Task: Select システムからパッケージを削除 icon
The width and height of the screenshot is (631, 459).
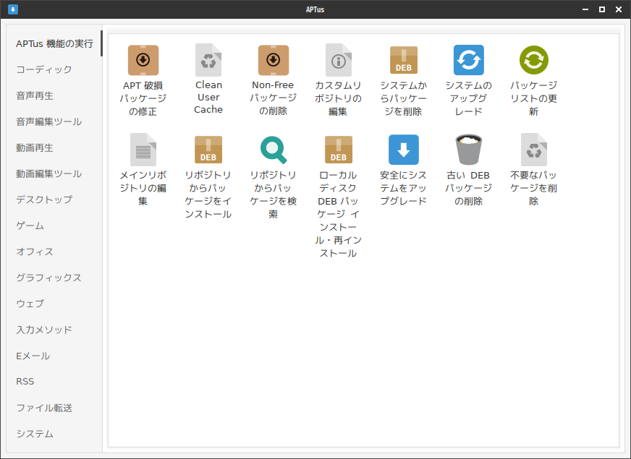Action: (404, 60)
